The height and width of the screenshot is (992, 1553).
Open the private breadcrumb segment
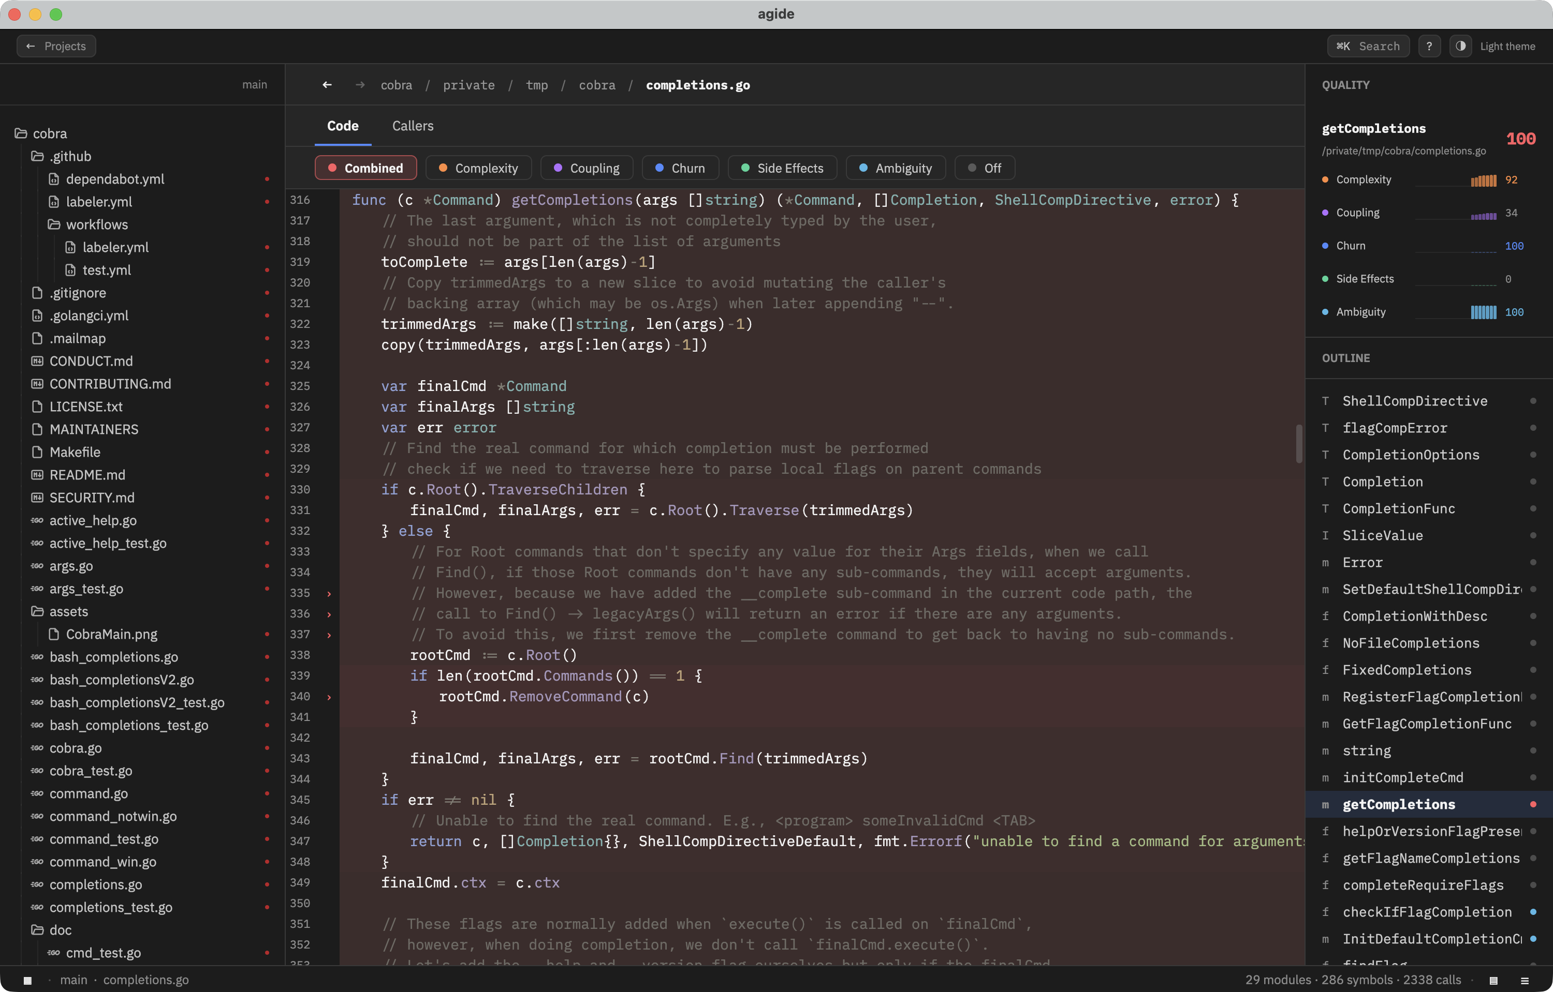[x=469, y=85]
